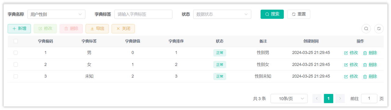Click the 共 3 条 total count text
This screenshot has width=391, height=110.
tap(260, 98)
